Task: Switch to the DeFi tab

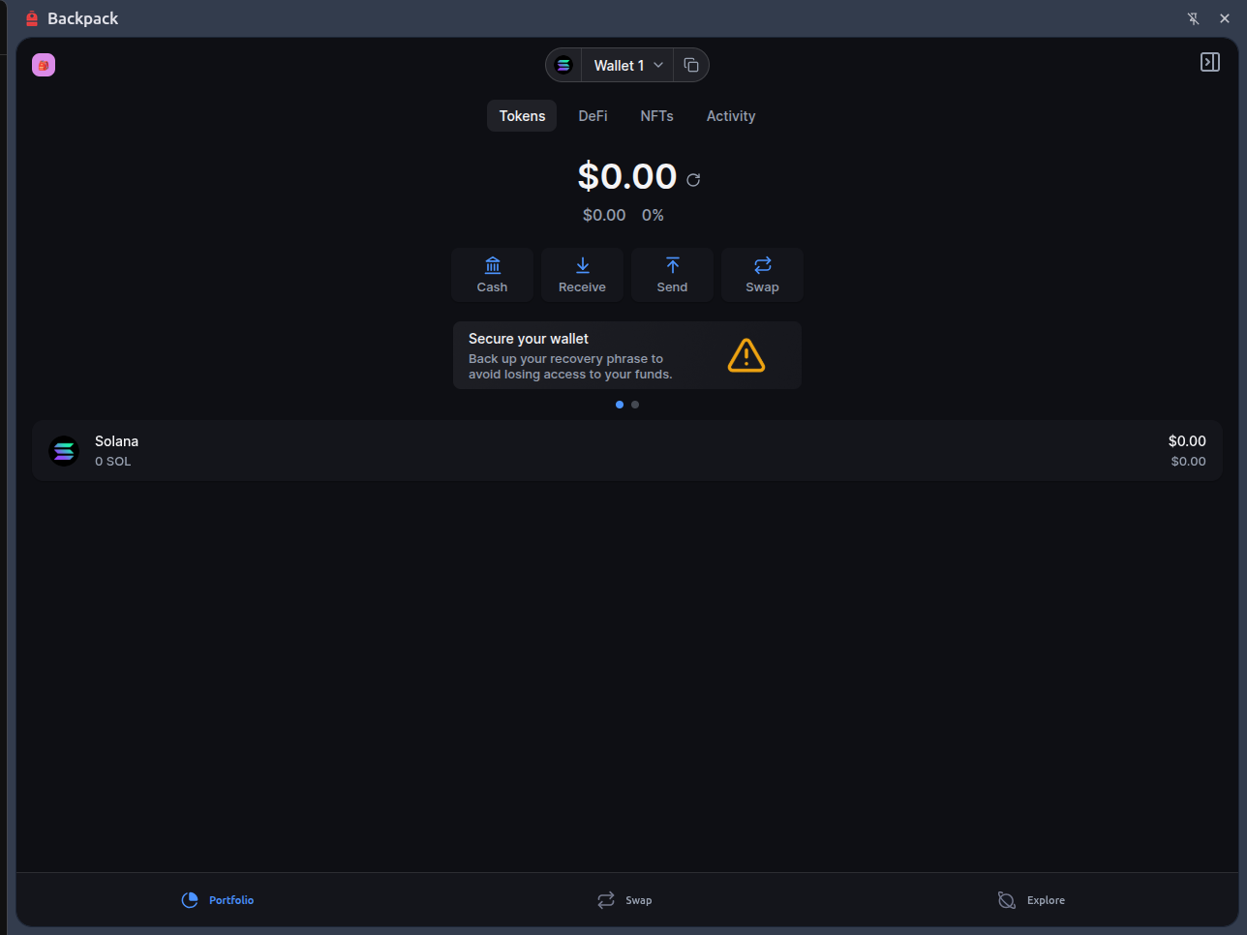Action: click(x=593, y=116)
